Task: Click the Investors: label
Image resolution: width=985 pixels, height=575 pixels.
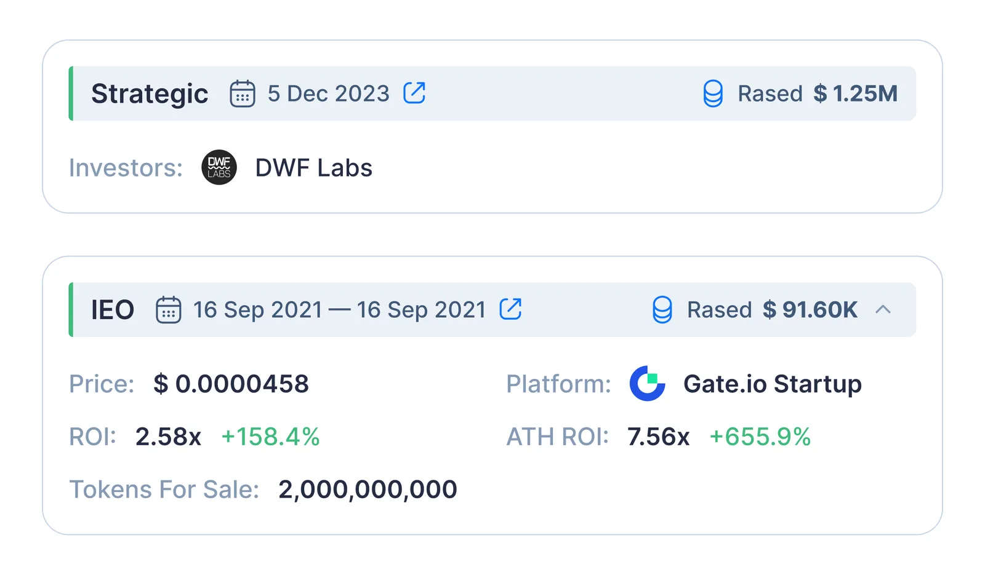Action: pyautogui.click(x=126, y=168)
